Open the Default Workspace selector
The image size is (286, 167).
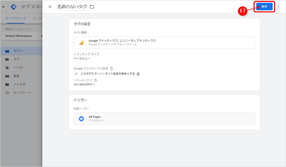pyautogui.click(x=22, y=36)
